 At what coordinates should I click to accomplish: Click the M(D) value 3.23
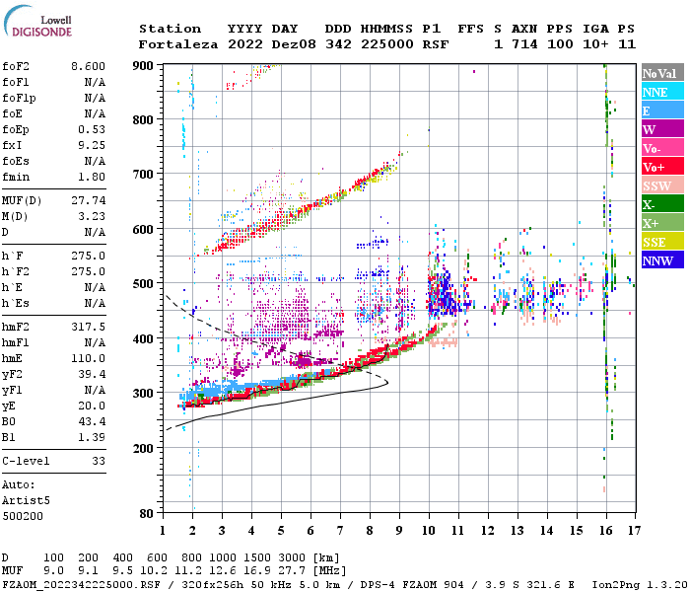[x=92, y=217]
